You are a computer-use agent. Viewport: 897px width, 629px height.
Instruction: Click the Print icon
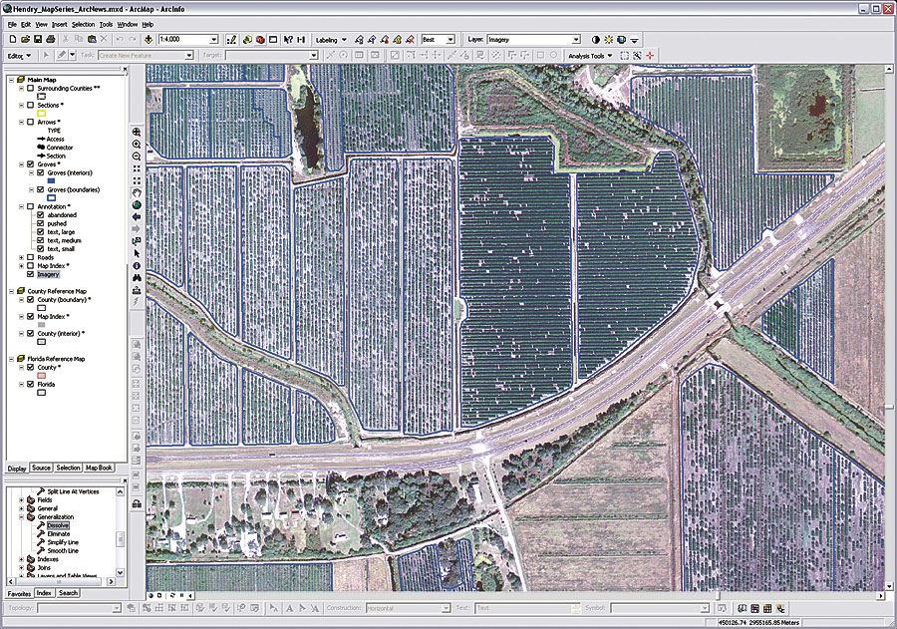pos(51,39)
